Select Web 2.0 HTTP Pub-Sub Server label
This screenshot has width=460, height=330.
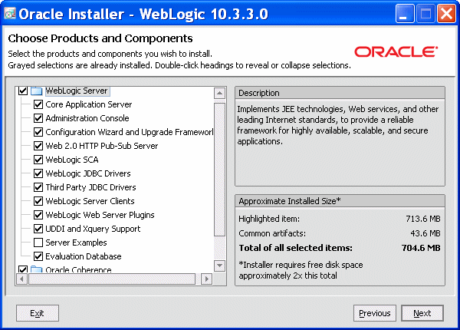tap(102, 146)
